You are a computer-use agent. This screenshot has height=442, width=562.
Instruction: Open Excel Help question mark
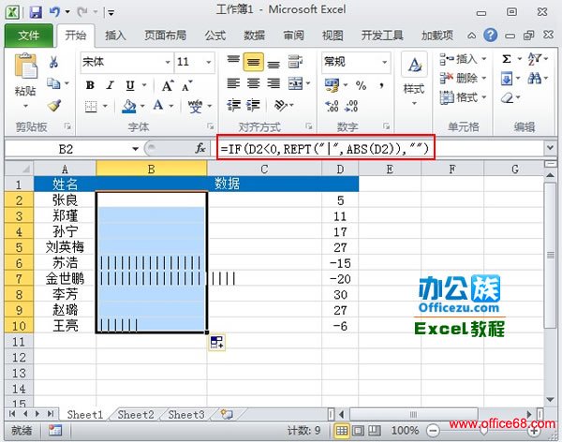(490, 36)
